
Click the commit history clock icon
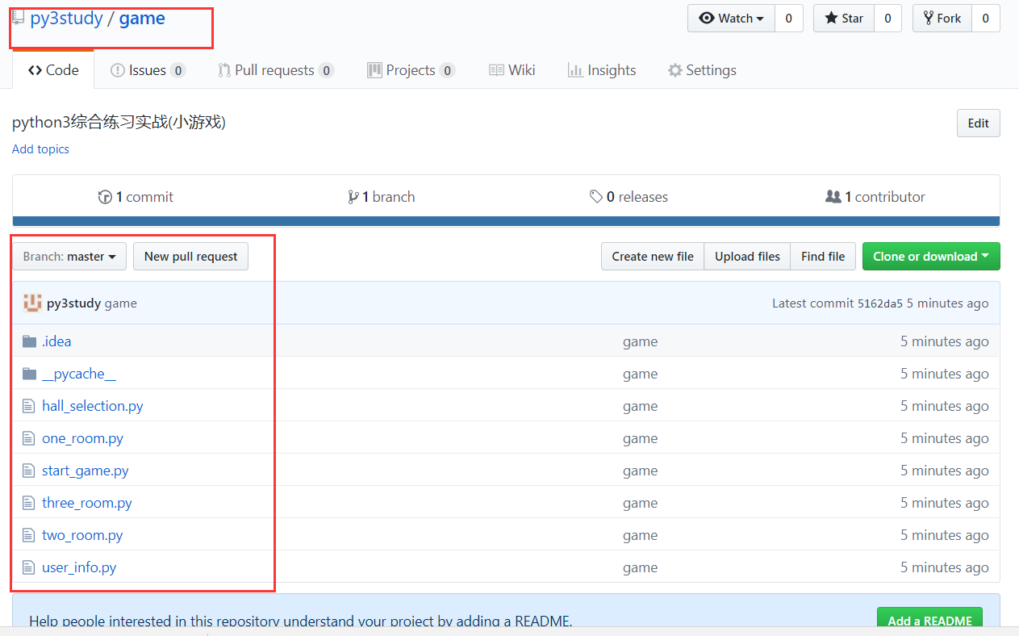105,197
